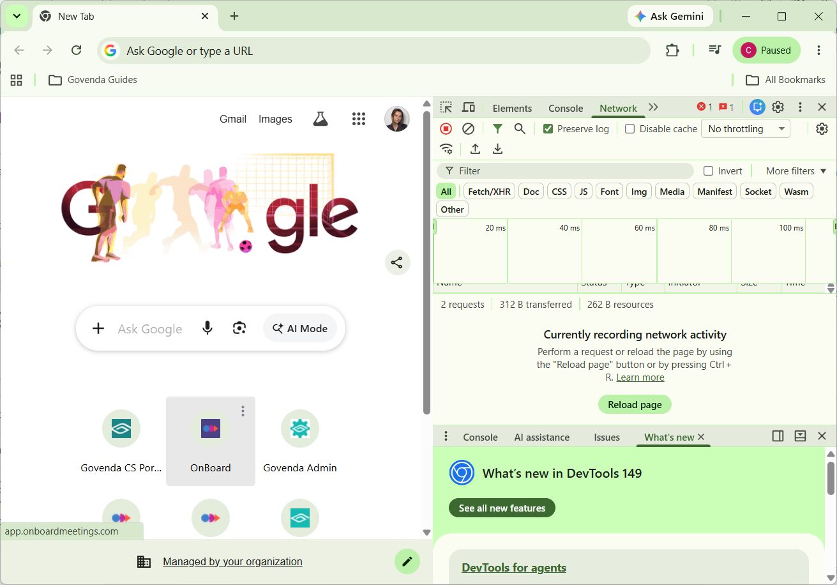
Task: Click the inspect element picker icon
Action: point(446,107)
